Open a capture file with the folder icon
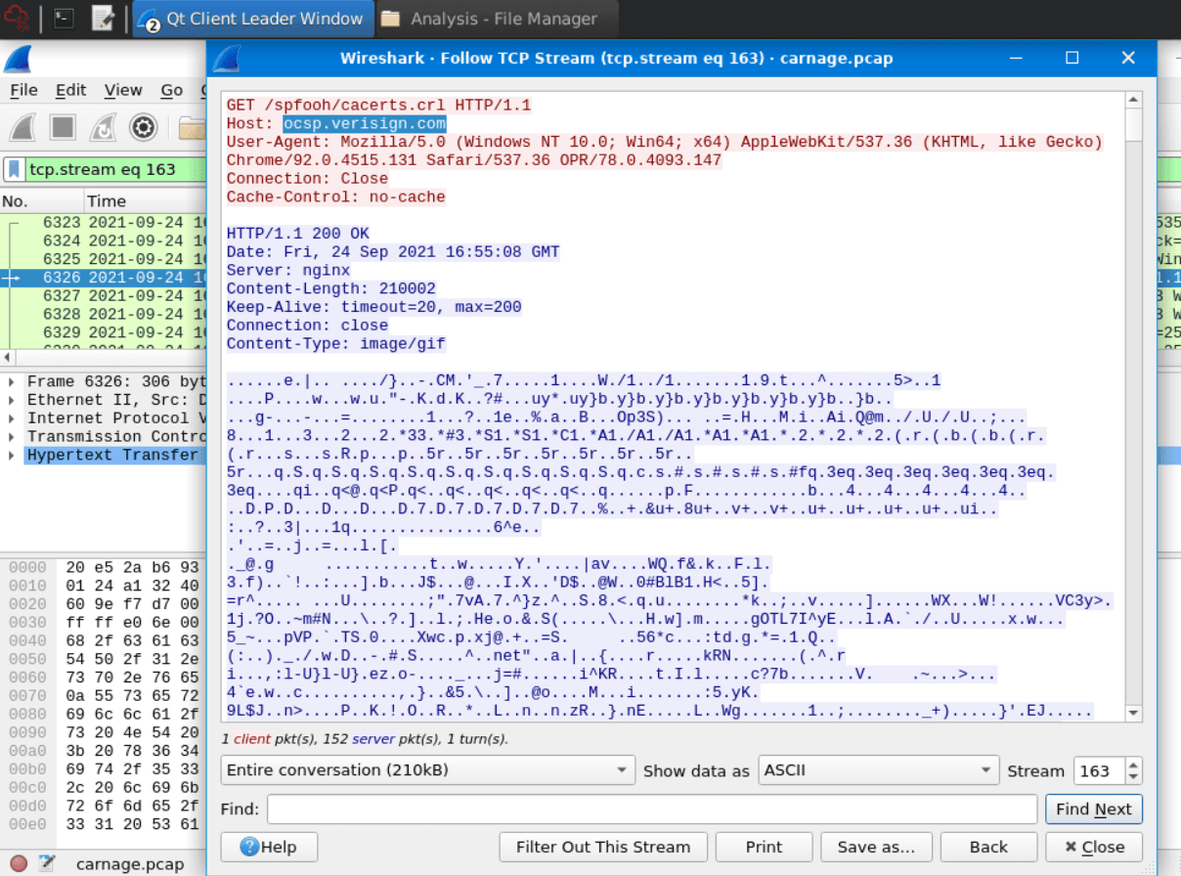1181x876 pixels. [192, 127]
